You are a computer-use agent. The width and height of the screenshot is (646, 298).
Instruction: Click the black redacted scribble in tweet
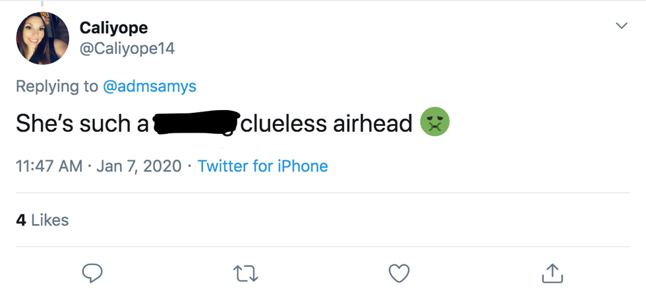pyautogui.click(x=196, y=123)
